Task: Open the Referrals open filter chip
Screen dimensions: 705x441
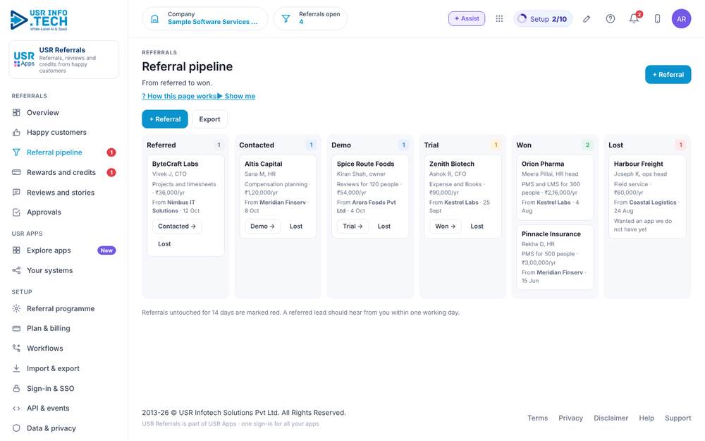Action: click(x=310, y=18)
